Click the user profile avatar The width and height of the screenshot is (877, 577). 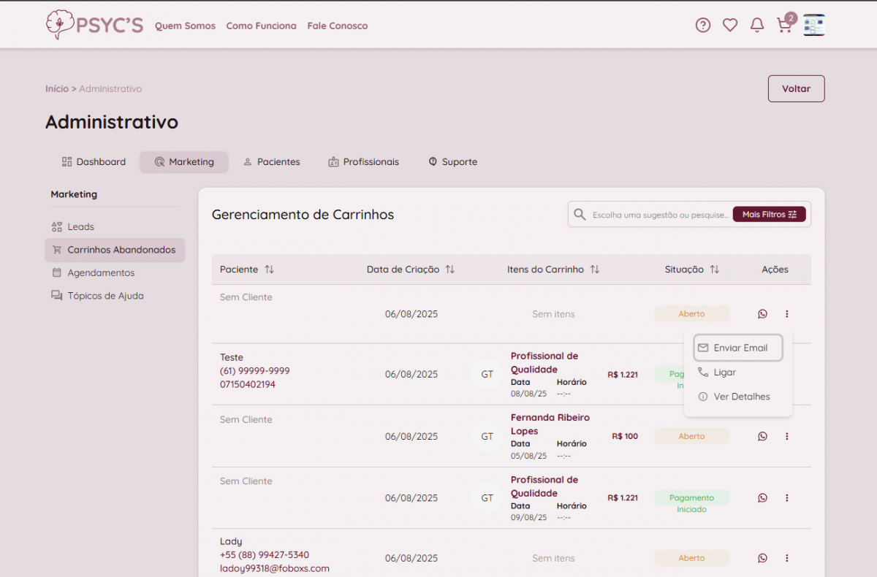click(814, 26)
